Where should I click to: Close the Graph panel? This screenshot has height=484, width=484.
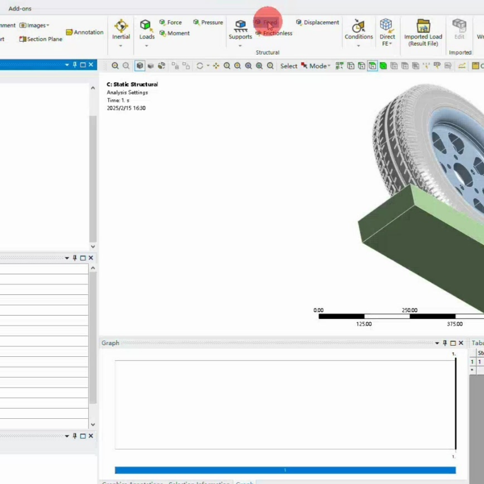point(461,343)
